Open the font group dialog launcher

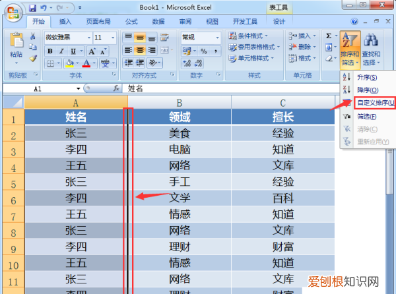(114, 74)
